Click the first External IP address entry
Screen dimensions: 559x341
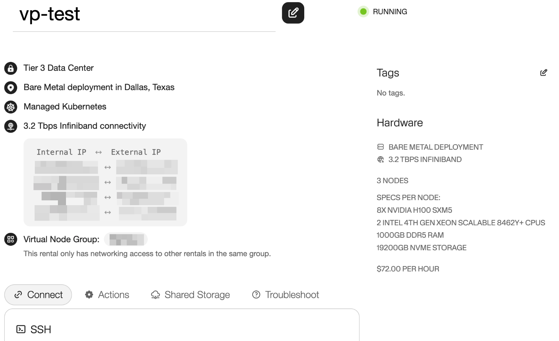point(147,167)
